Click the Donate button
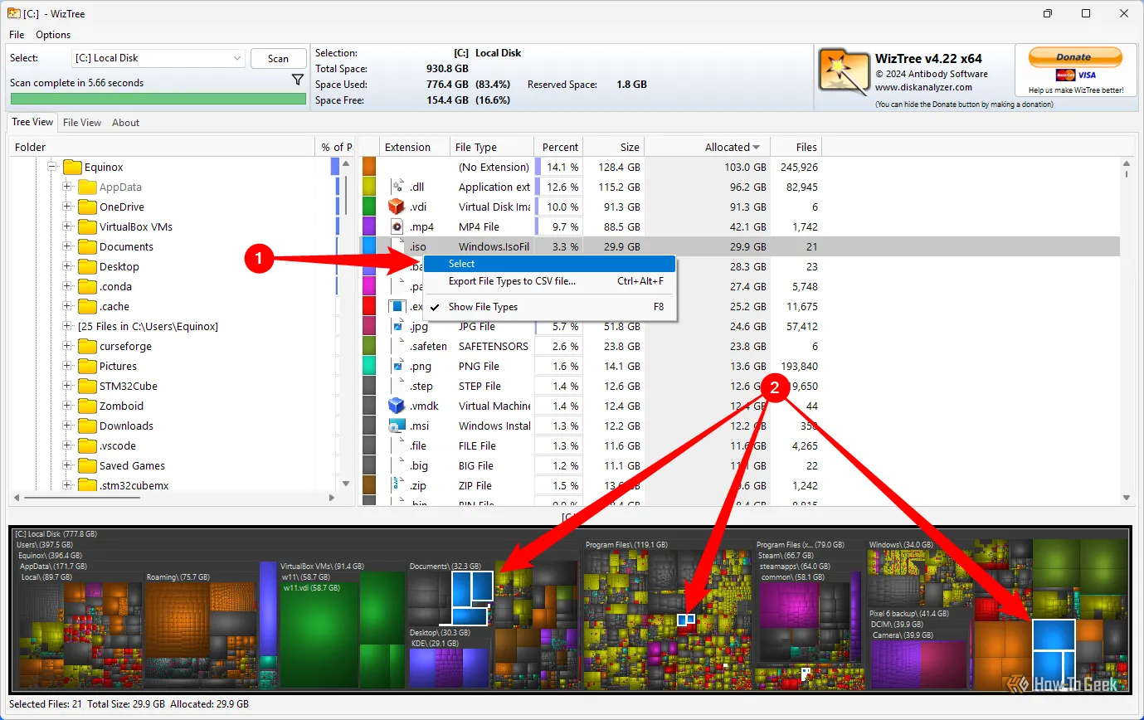The height and width of the screenshot is (720, 1144). [1074, 57]
